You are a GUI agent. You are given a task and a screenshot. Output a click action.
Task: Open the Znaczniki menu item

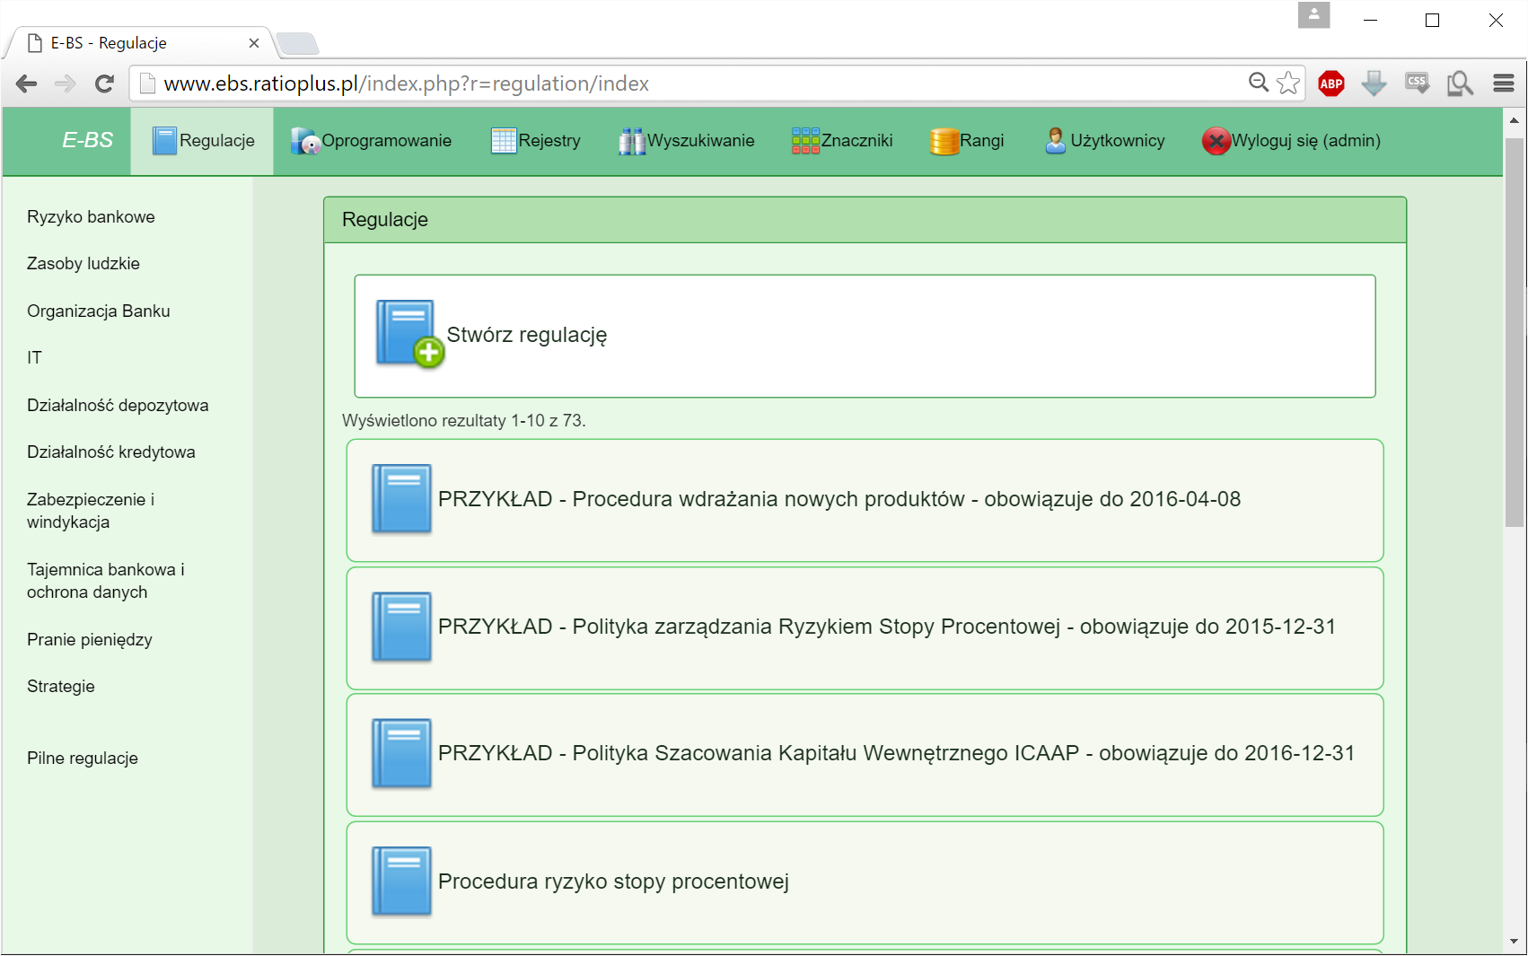(x=842, y=141)
